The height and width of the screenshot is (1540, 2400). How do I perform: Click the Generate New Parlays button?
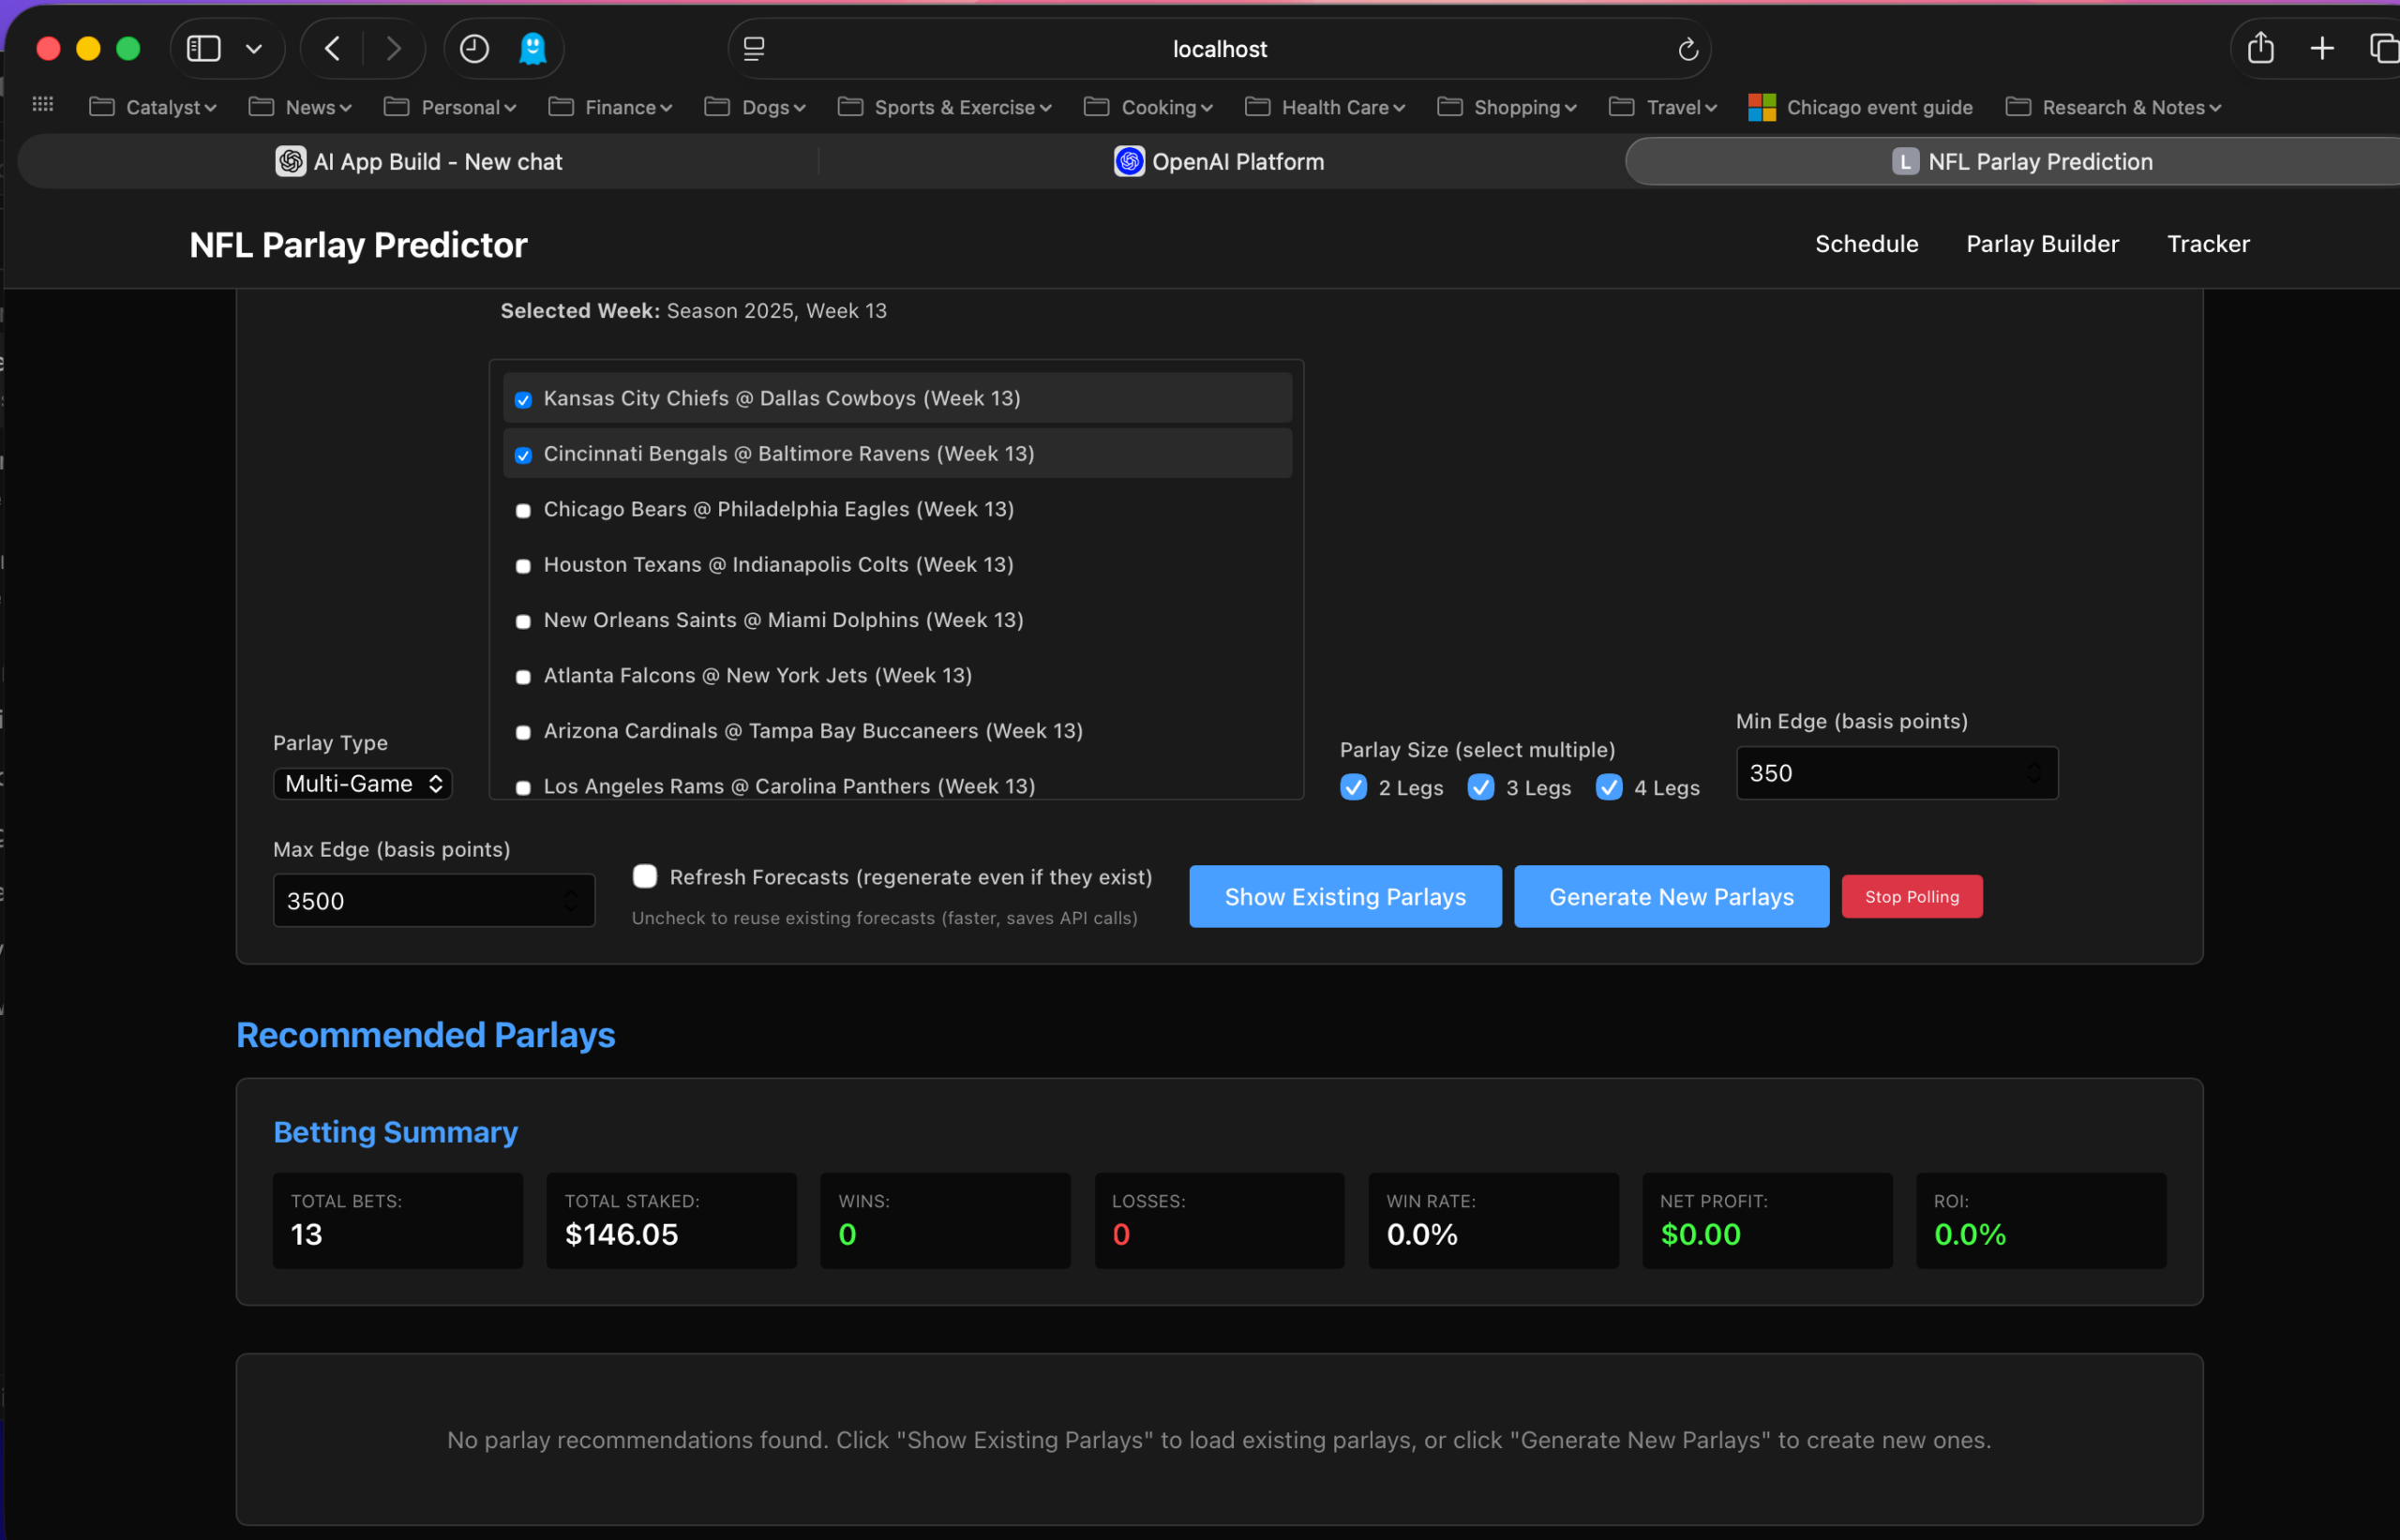click(x=1671, y=897)
